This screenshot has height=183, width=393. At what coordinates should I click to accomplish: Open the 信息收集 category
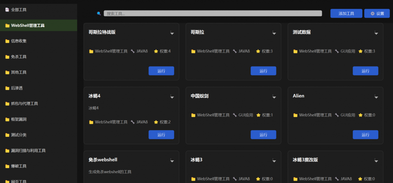(38, 41)
